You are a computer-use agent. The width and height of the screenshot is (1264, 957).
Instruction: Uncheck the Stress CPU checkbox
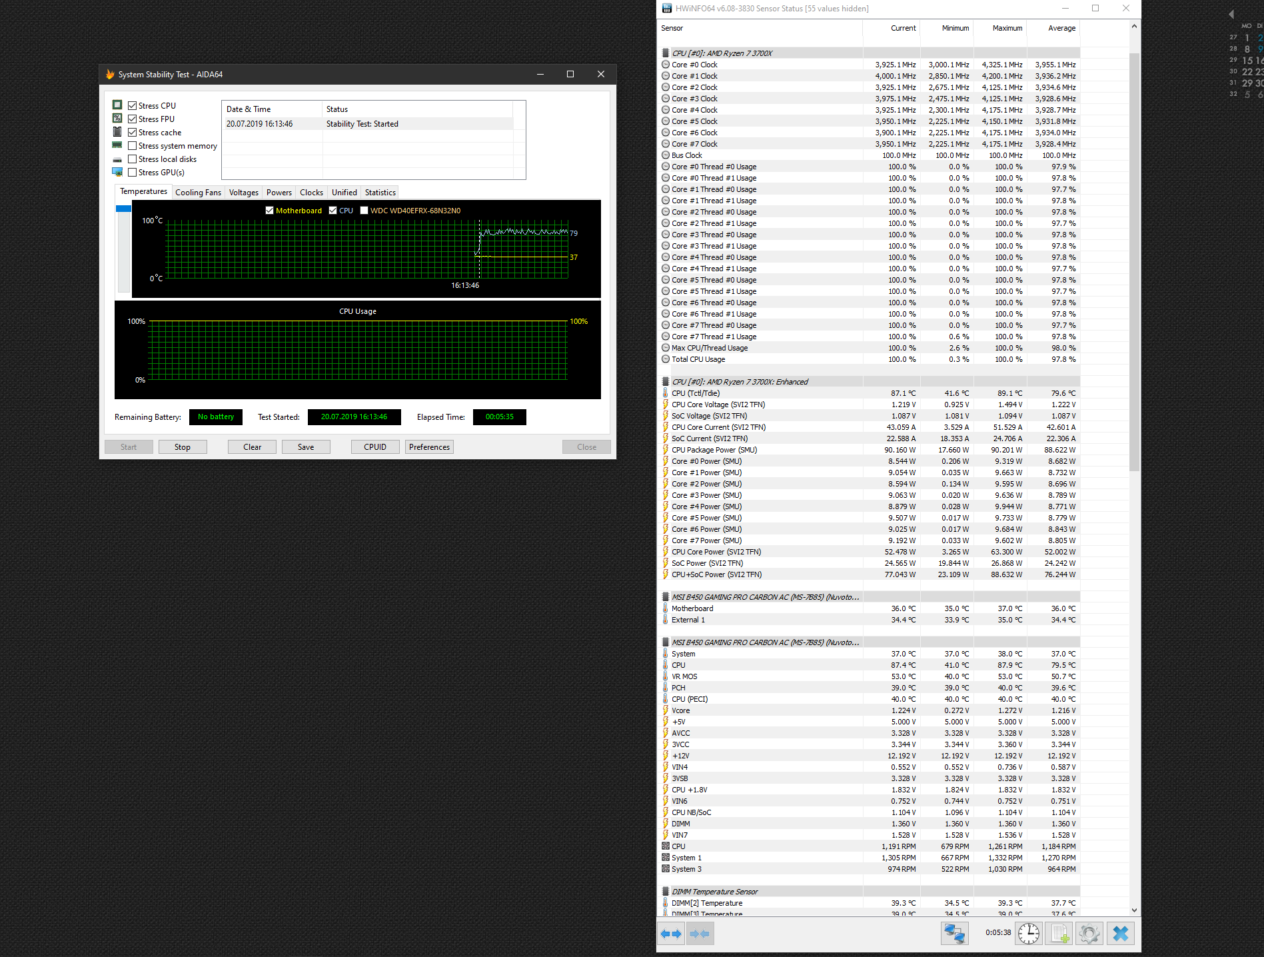(133, 105)
